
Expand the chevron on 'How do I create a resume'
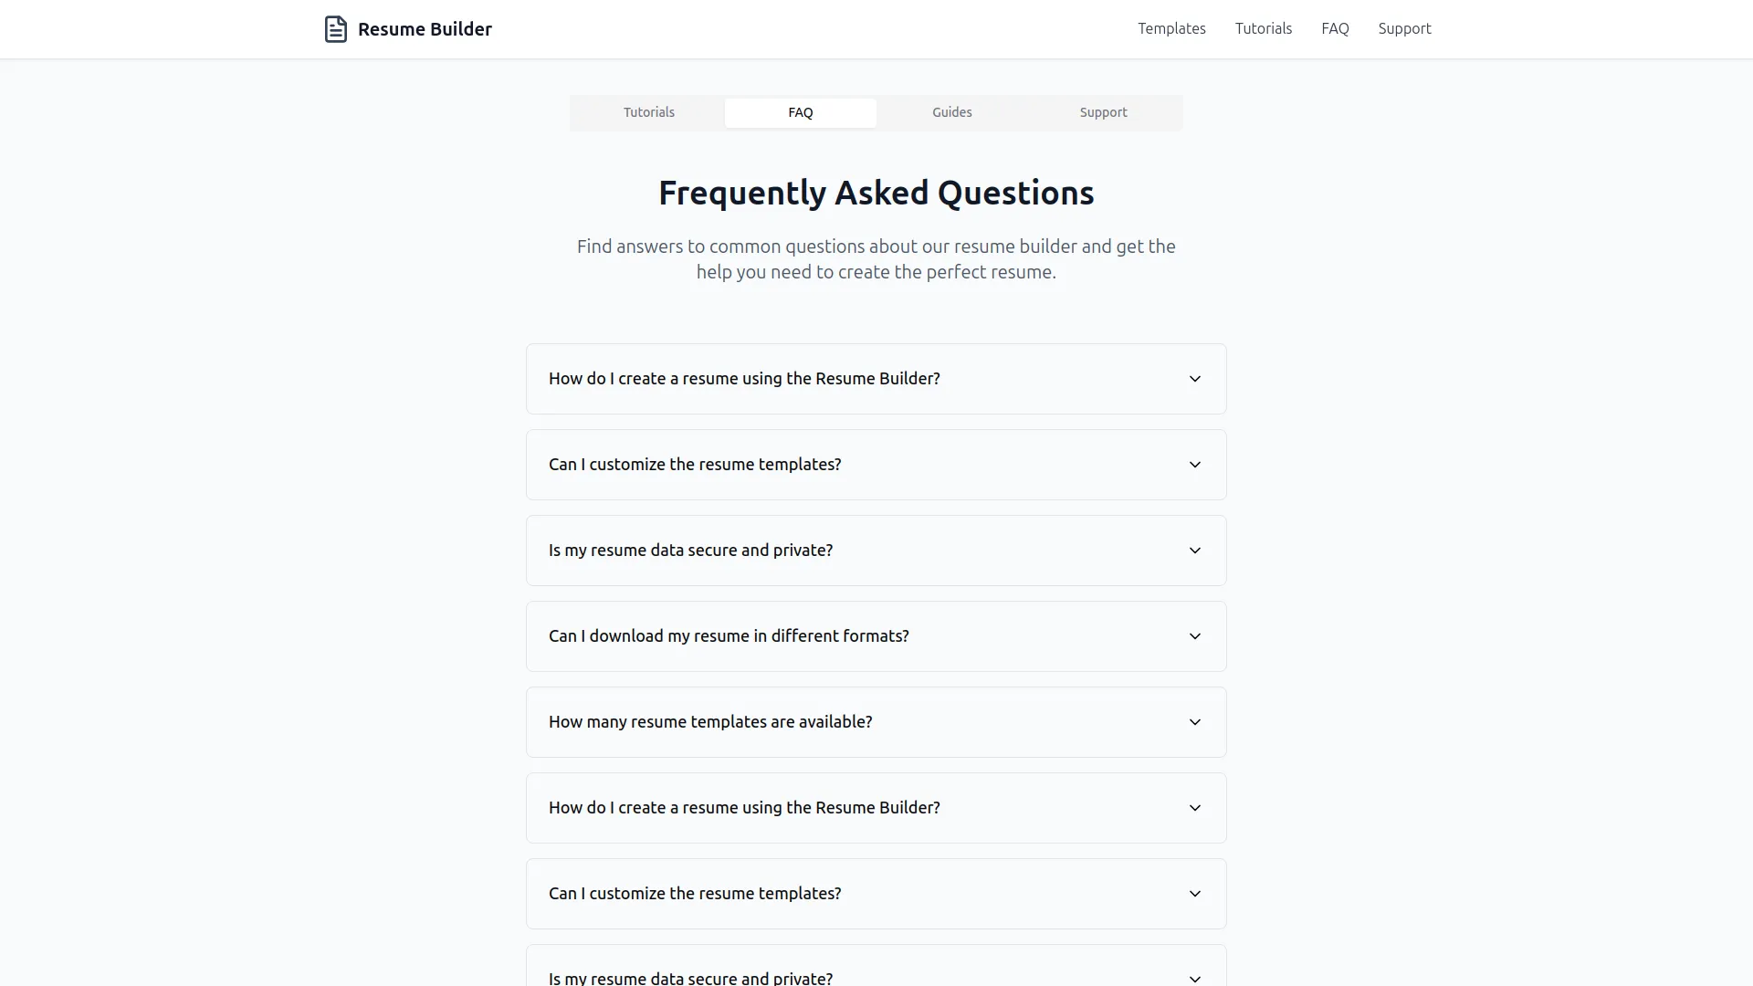pos(1194,378)
